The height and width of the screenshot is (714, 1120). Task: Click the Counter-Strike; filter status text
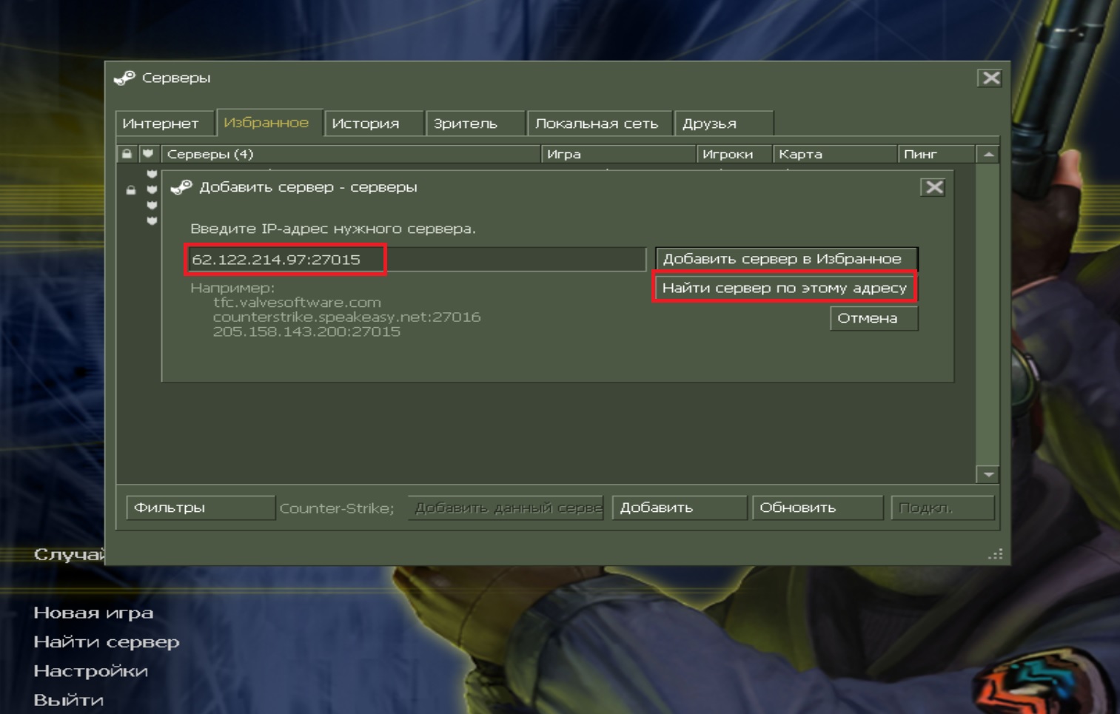(337, 508)
